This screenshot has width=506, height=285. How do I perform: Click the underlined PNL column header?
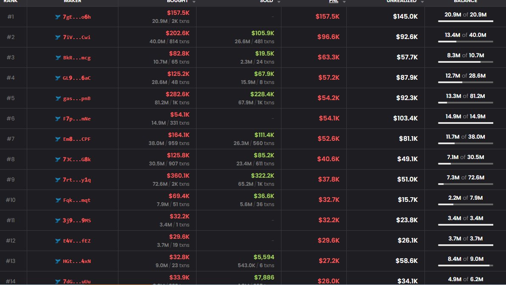coord(334,2)
